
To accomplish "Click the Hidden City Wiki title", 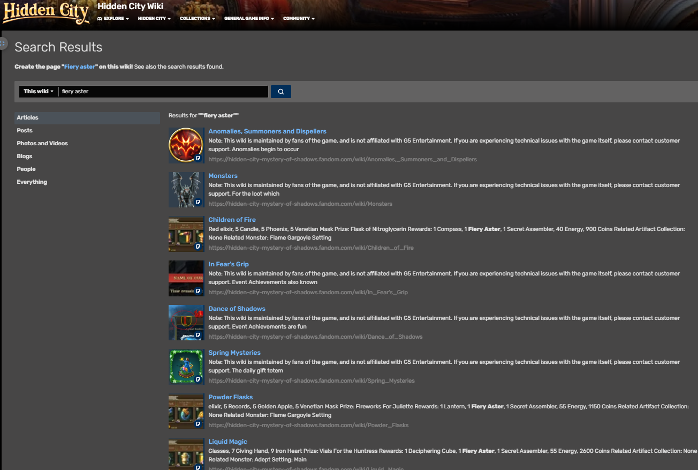I will pos(131,6).
